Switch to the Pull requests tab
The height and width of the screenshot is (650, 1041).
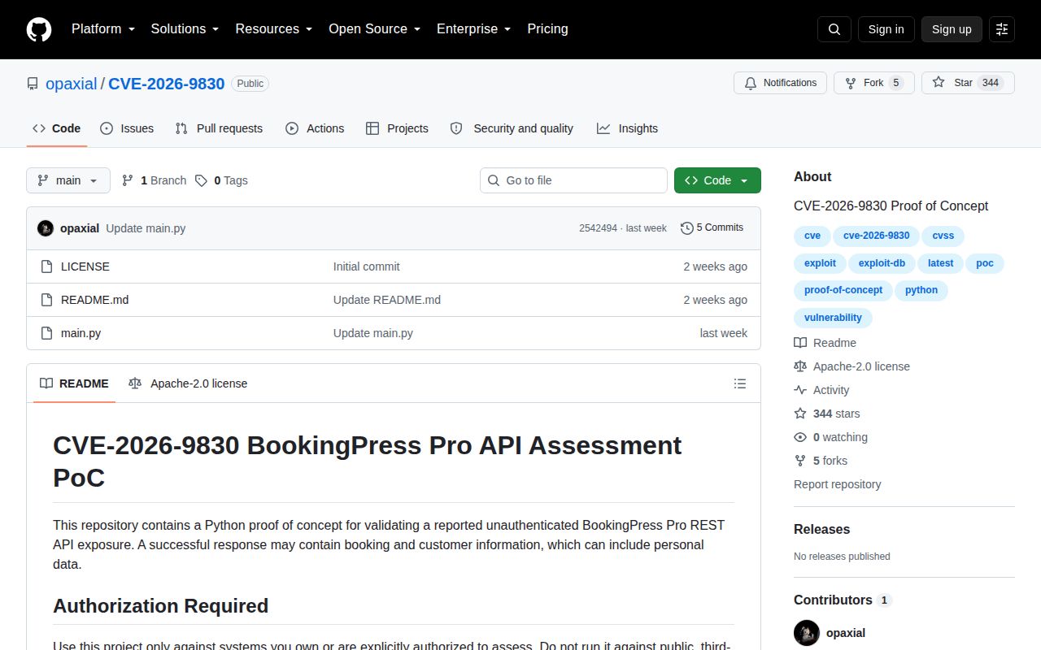click(x=220, y=128)
